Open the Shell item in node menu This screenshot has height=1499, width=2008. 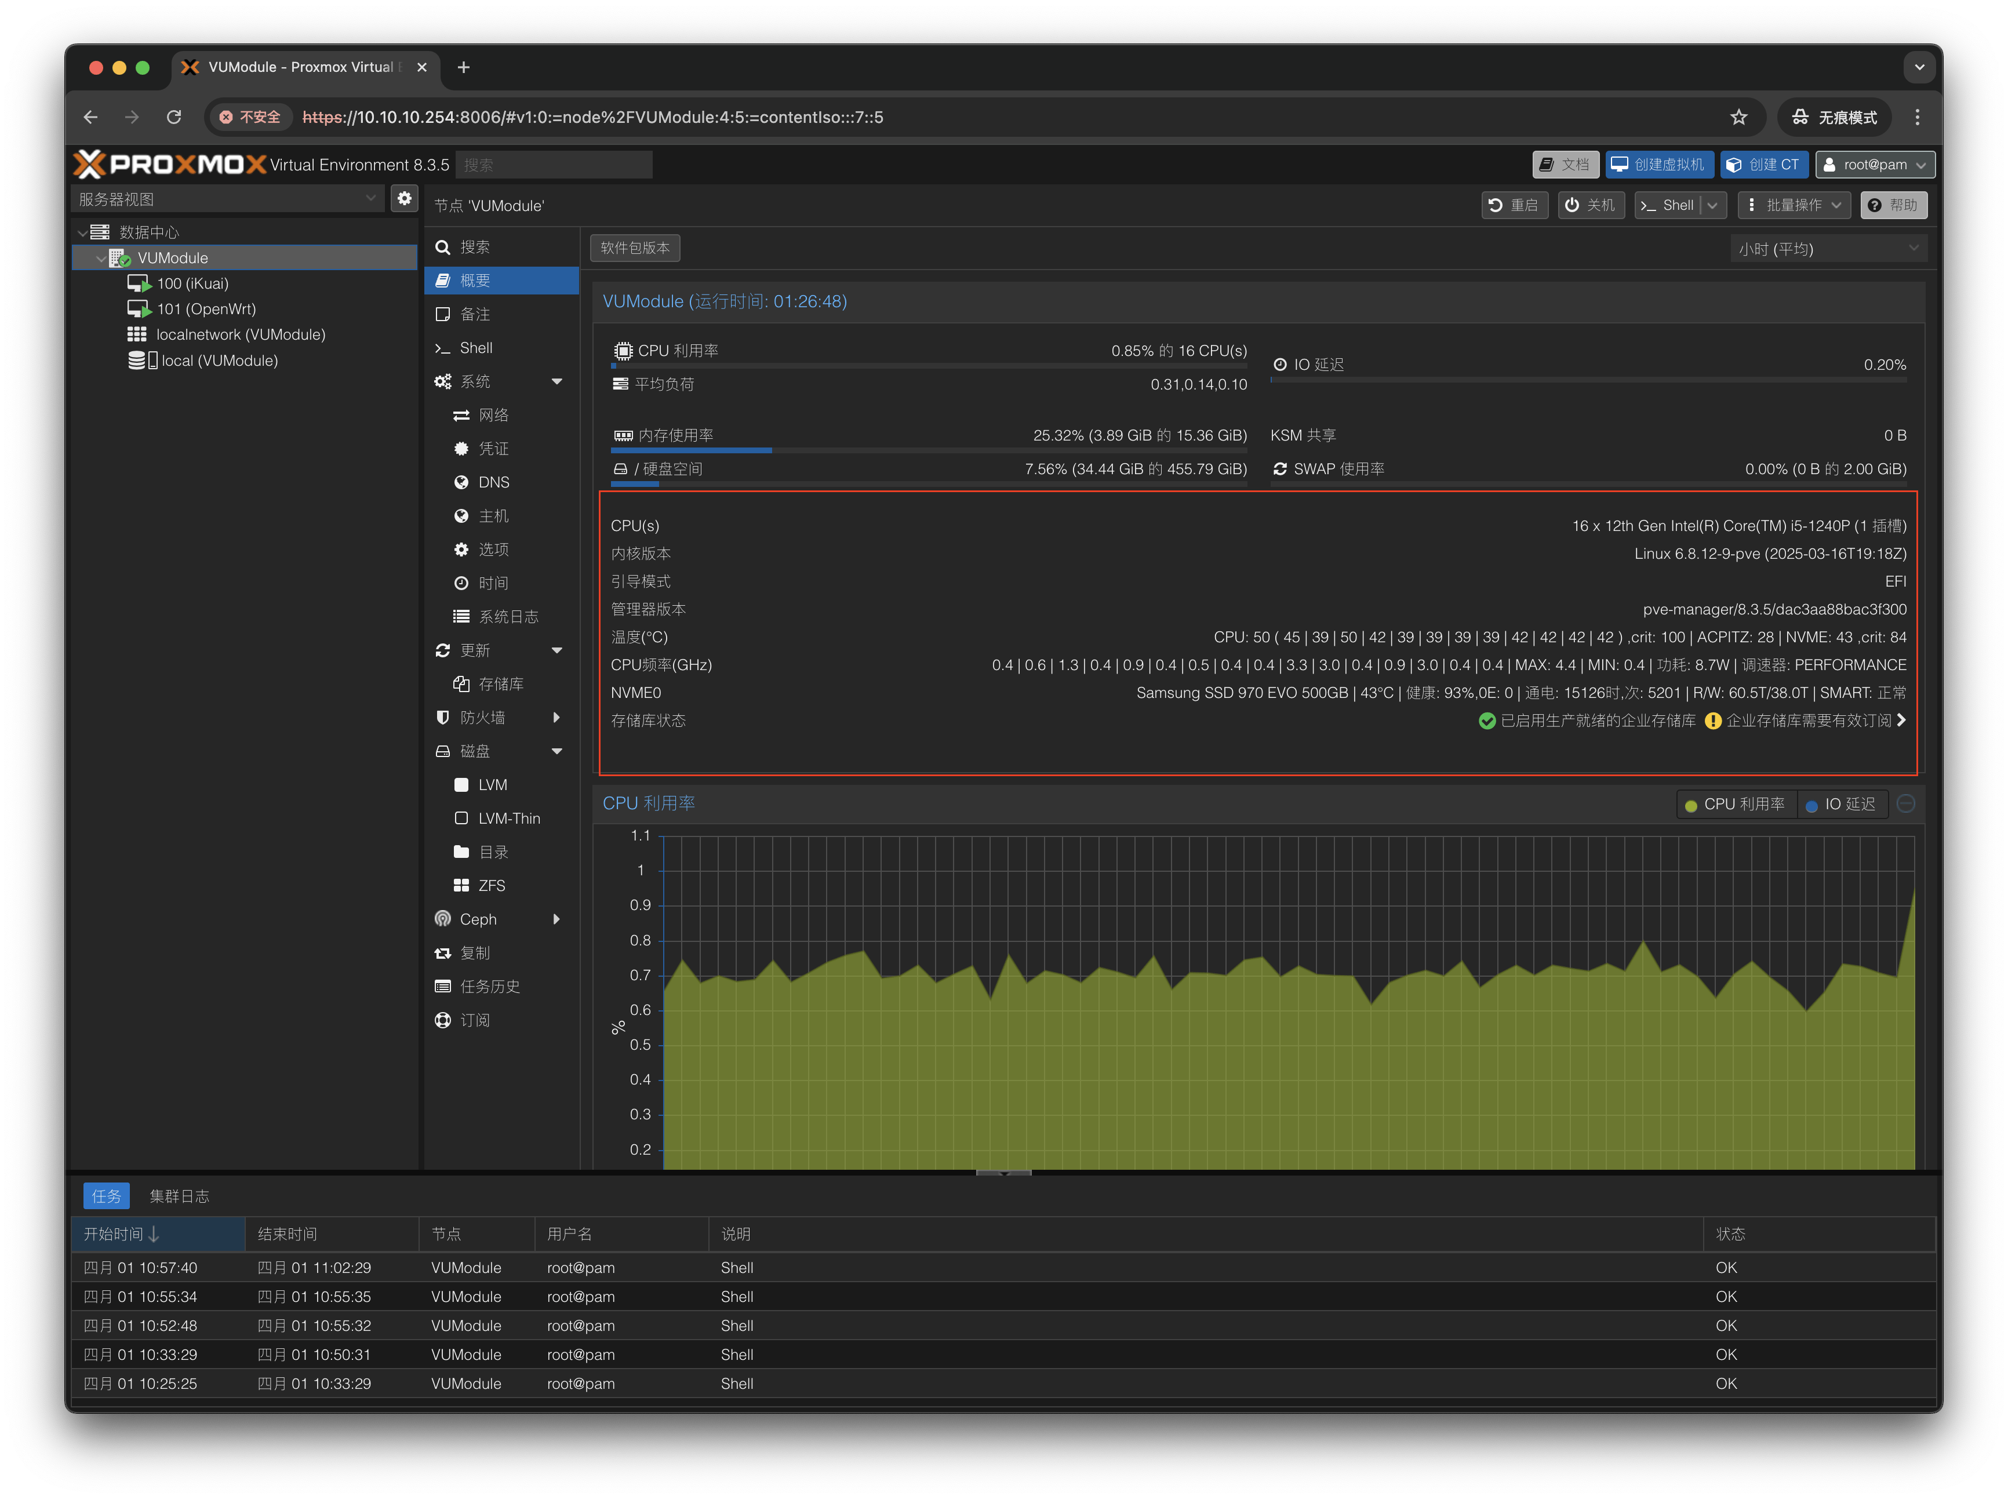tap(475, 348)
